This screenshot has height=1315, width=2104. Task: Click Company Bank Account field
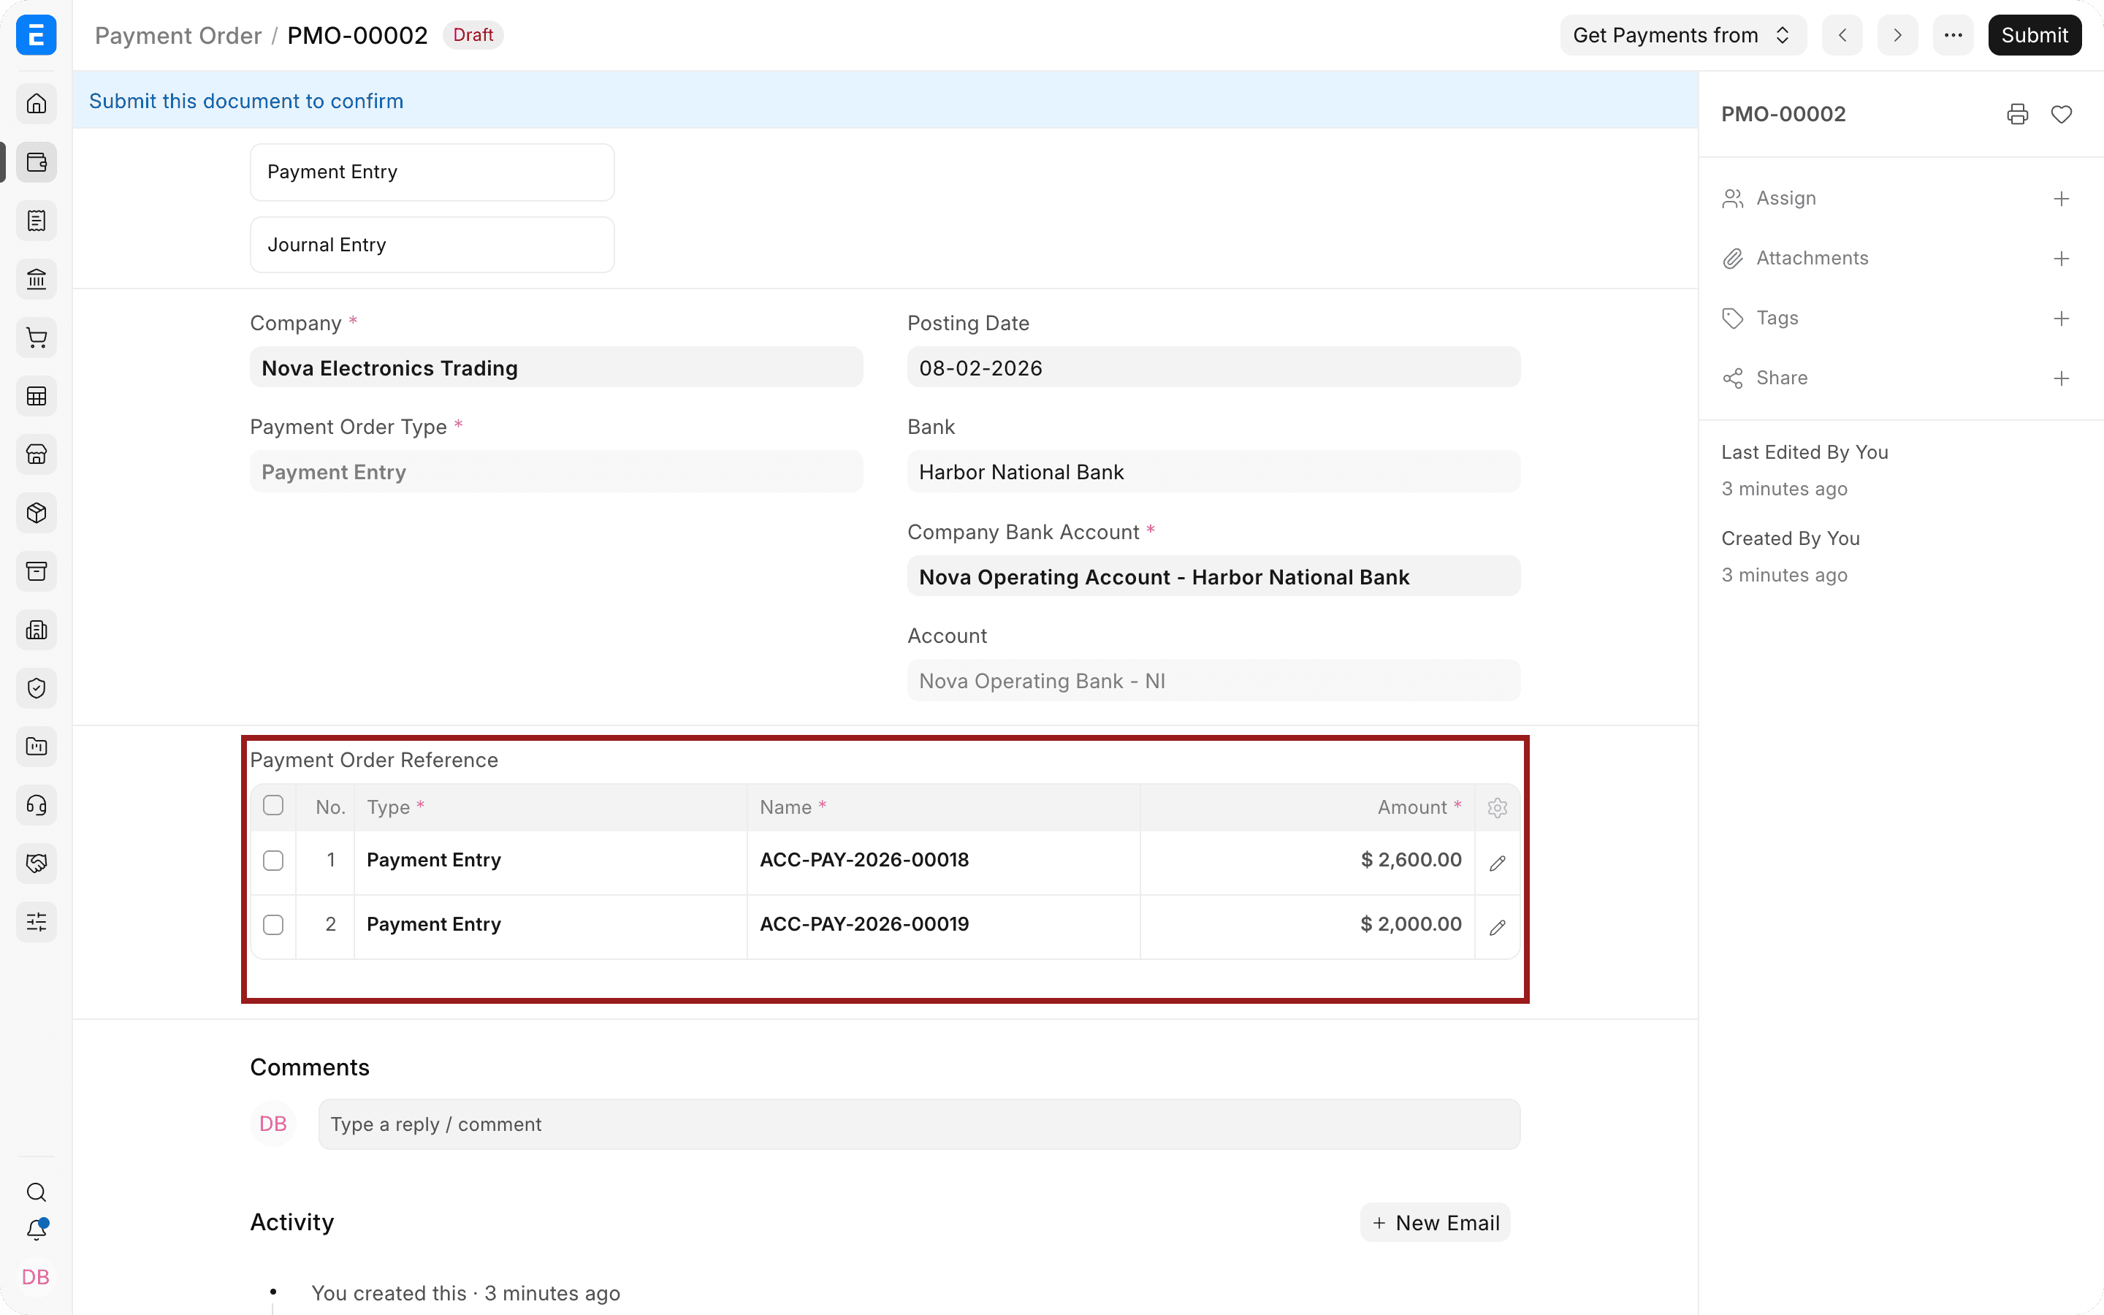[x=1213, y=576]
